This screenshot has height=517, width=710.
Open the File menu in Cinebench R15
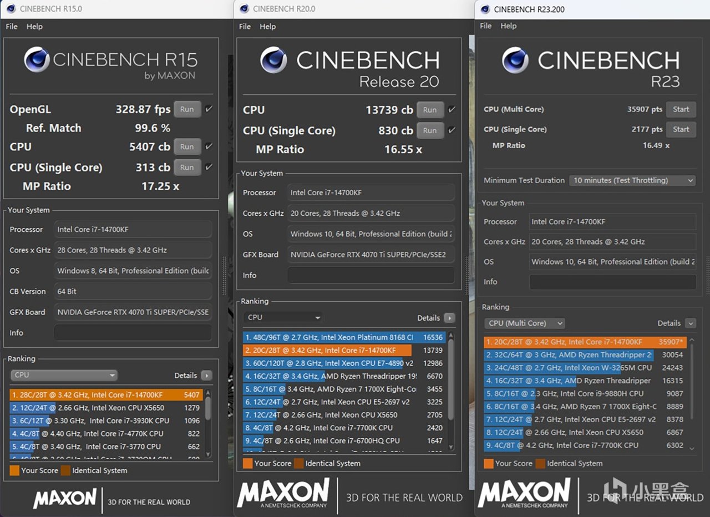(12, 27)
